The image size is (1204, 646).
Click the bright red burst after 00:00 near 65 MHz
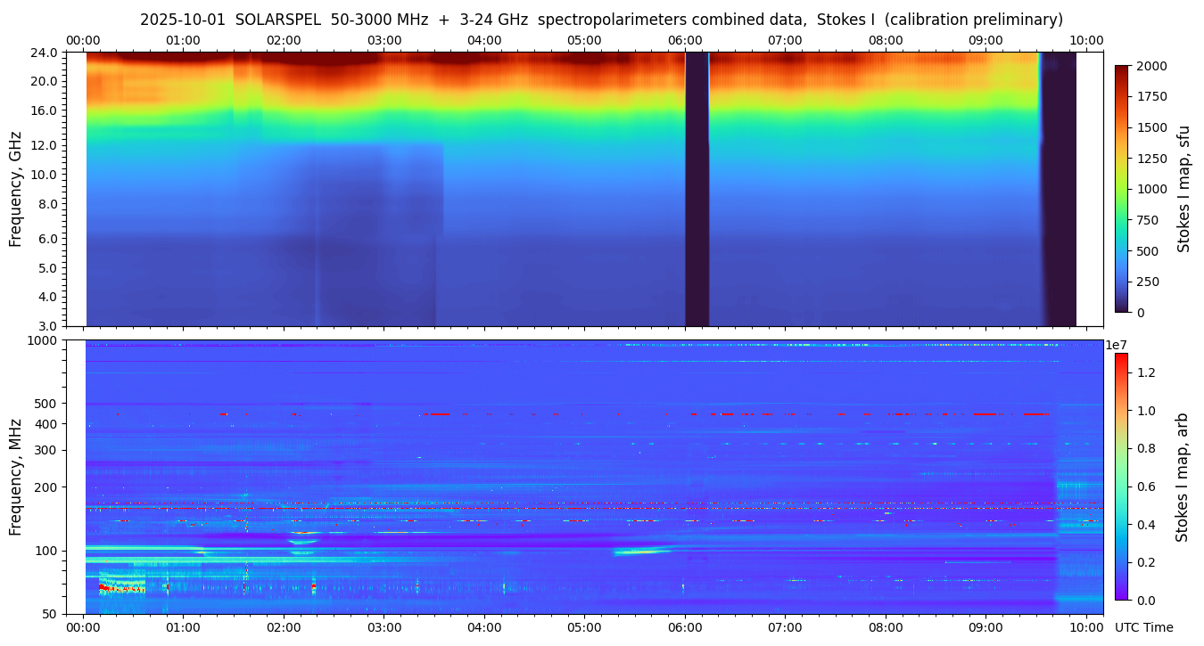120,589
